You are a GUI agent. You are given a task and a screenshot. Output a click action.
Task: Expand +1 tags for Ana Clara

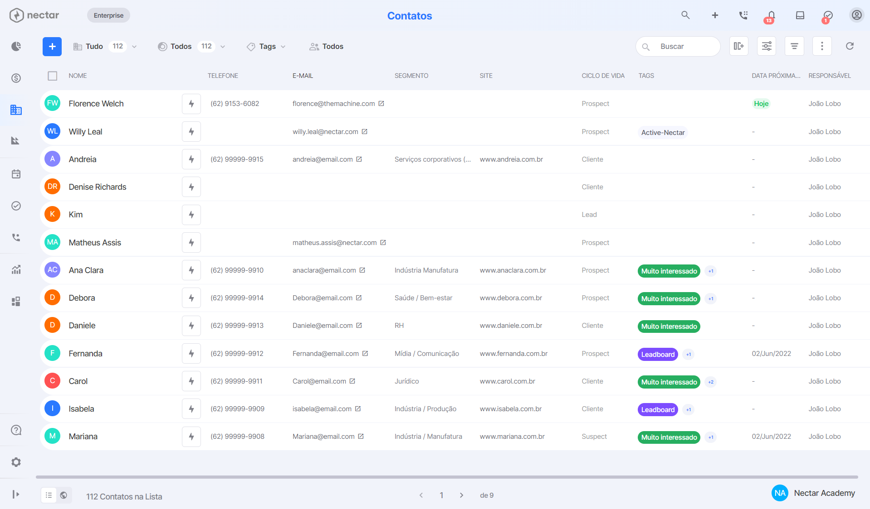point(711,271)
